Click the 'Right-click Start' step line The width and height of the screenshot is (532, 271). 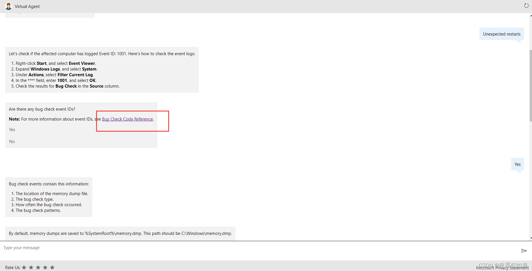click(x=56, y=63)
